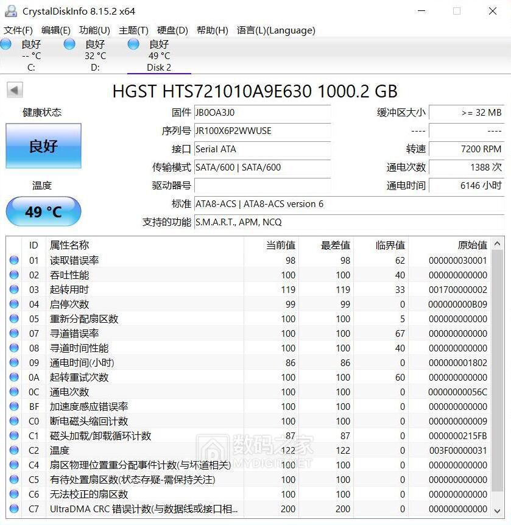Click the status dot for attribute C5 有待处置扇区数

(14, 479)
